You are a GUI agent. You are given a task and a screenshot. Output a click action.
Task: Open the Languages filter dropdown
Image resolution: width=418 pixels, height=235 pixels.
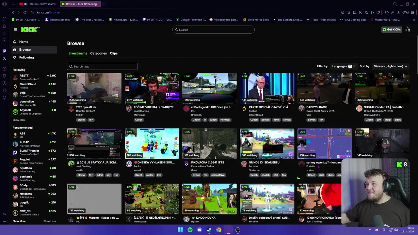(x=344, y=66)
